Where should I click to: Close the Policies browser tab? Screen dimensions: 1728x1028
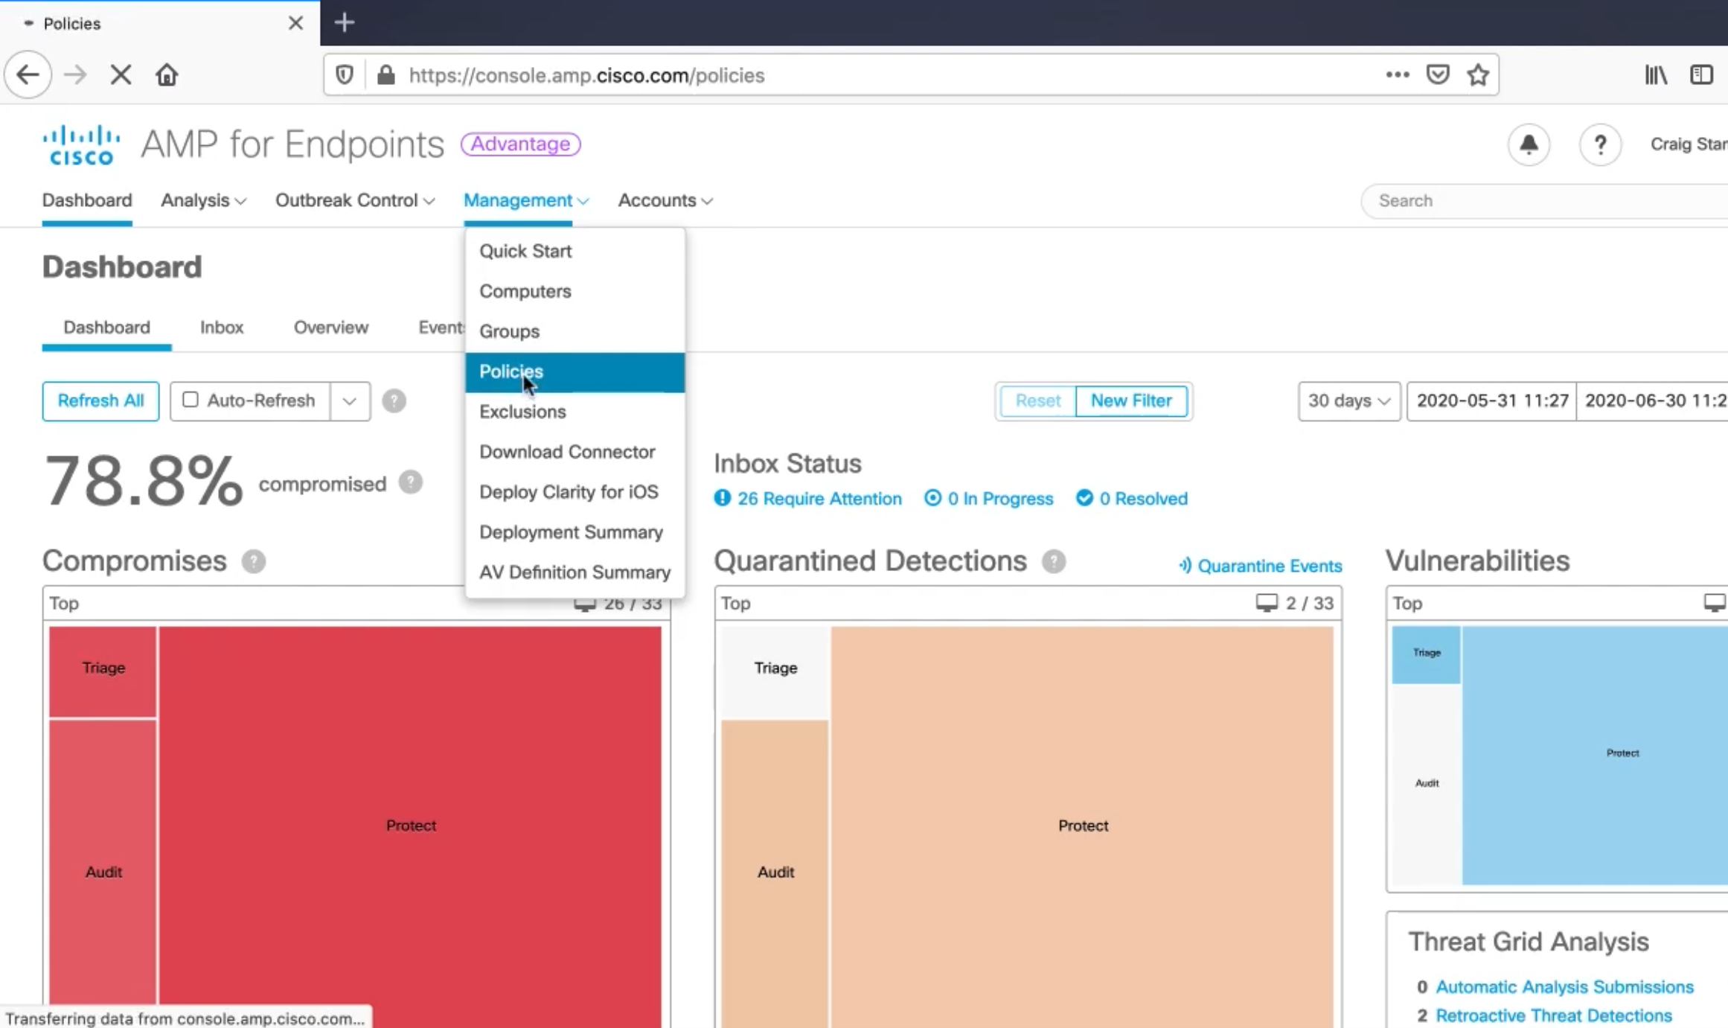click(x=295, y=23)
